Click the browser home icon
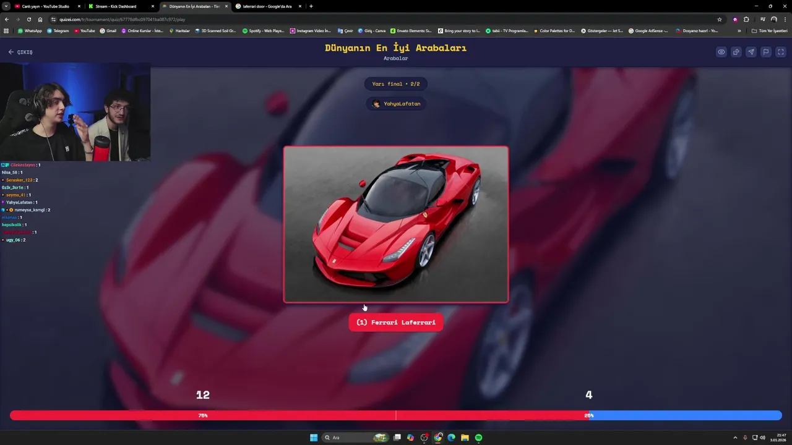 [x=40, y=19]
